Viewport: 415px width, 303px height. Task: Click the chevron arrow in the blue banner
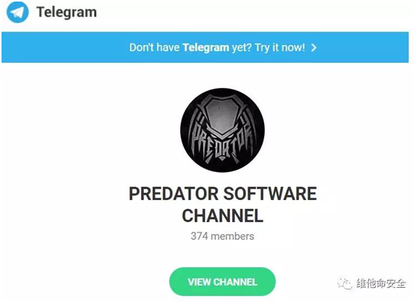point(314,48)
